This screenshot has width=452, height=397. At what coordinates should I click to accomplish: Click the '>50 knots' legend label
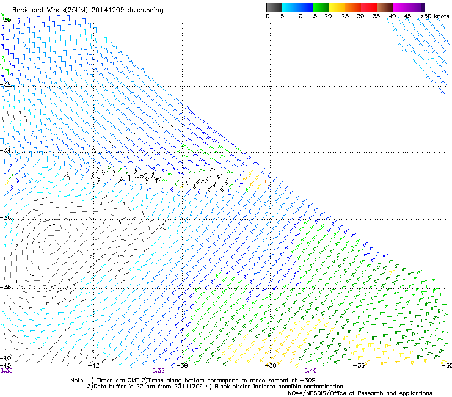(x=434, y=16)
